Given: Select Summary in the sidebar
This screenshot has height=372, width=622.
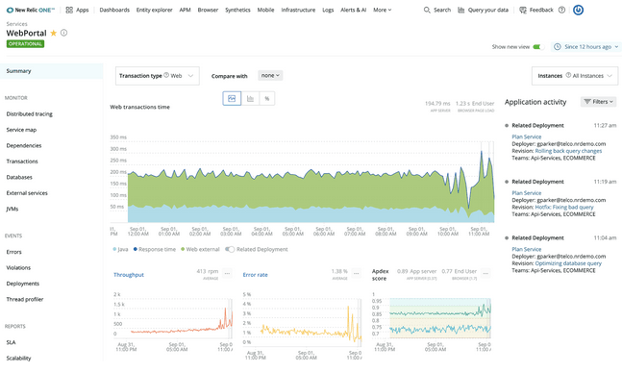Looking at the screenshot, I should tap(52, 71).
